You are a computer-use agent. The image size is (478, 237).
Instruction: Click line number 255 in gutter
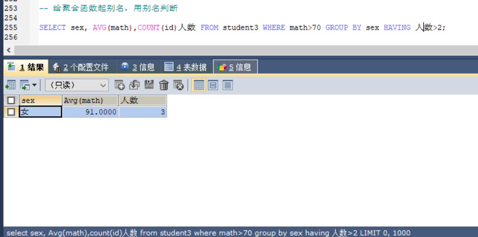[x=11, y=28]
